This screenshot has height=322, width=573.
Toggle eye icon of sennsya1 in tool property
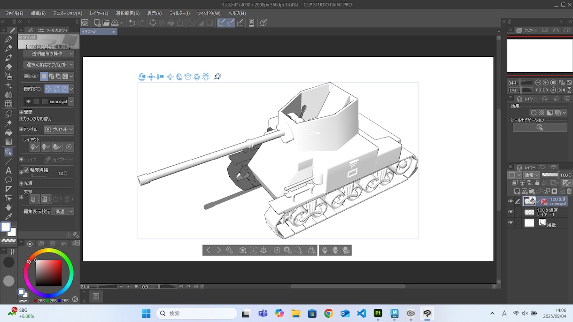29,101
